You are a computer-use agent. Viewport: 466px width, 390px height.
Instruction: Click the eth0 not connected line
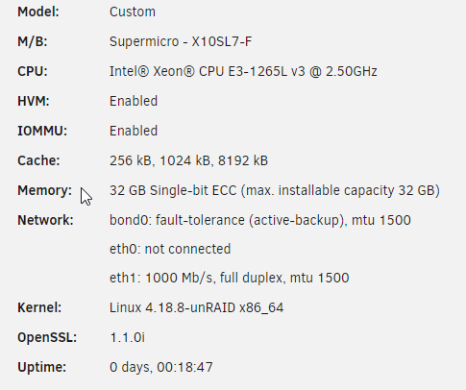click(x=170, y=249)
